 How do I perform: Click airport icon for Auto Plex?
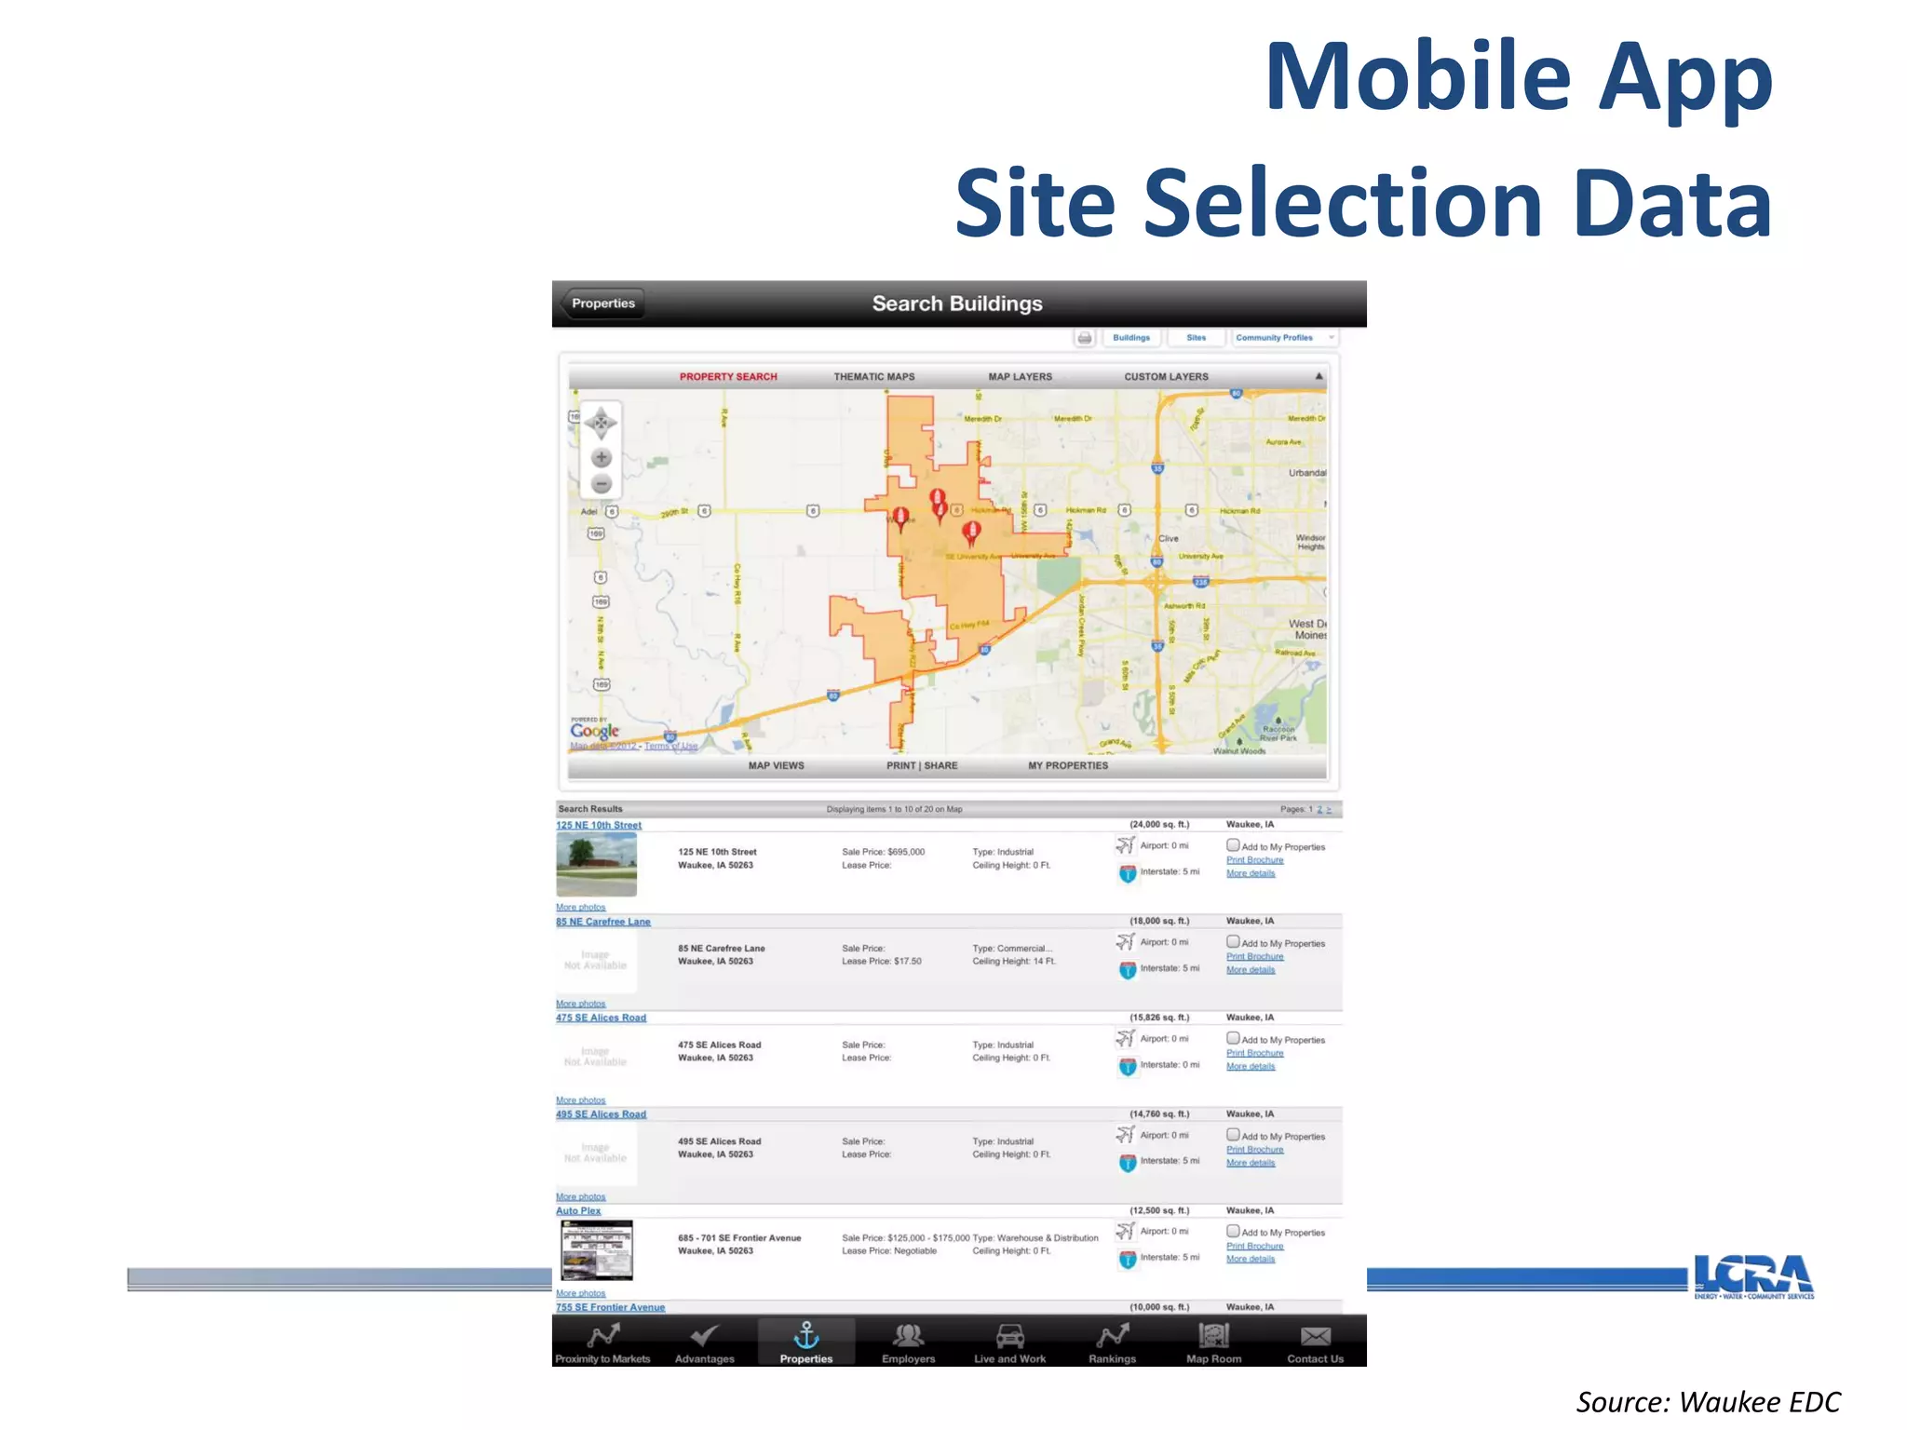1126,1231
